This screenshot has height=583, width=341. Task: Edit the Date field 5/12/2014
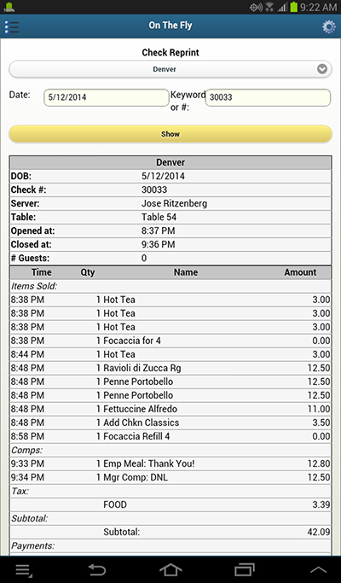pos(107,97)
